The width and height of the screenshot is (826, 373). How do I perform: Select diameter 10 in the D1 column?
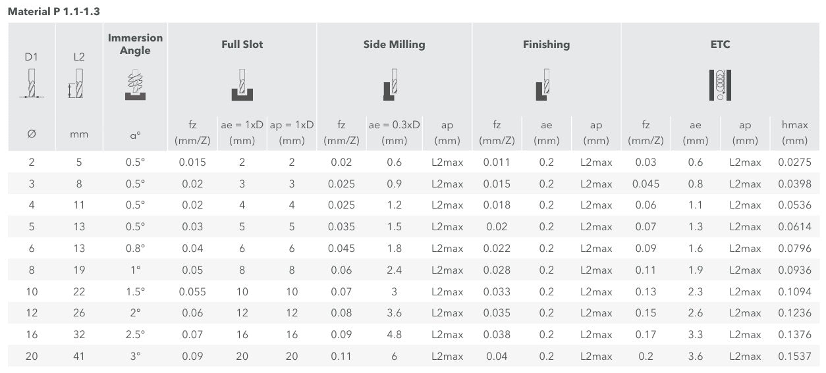tap(32, 291)
